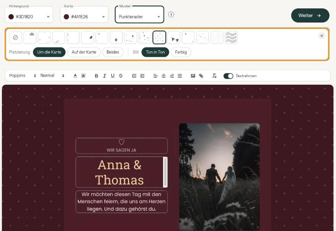
Task: Click the 'Wir möchten diesen Tag' paragraph
Action: click(121, 202)
